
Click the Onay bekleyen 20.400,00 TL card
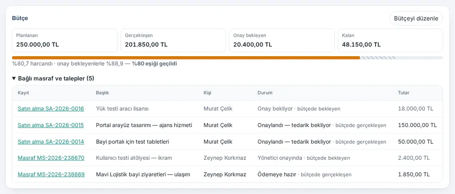282,40
